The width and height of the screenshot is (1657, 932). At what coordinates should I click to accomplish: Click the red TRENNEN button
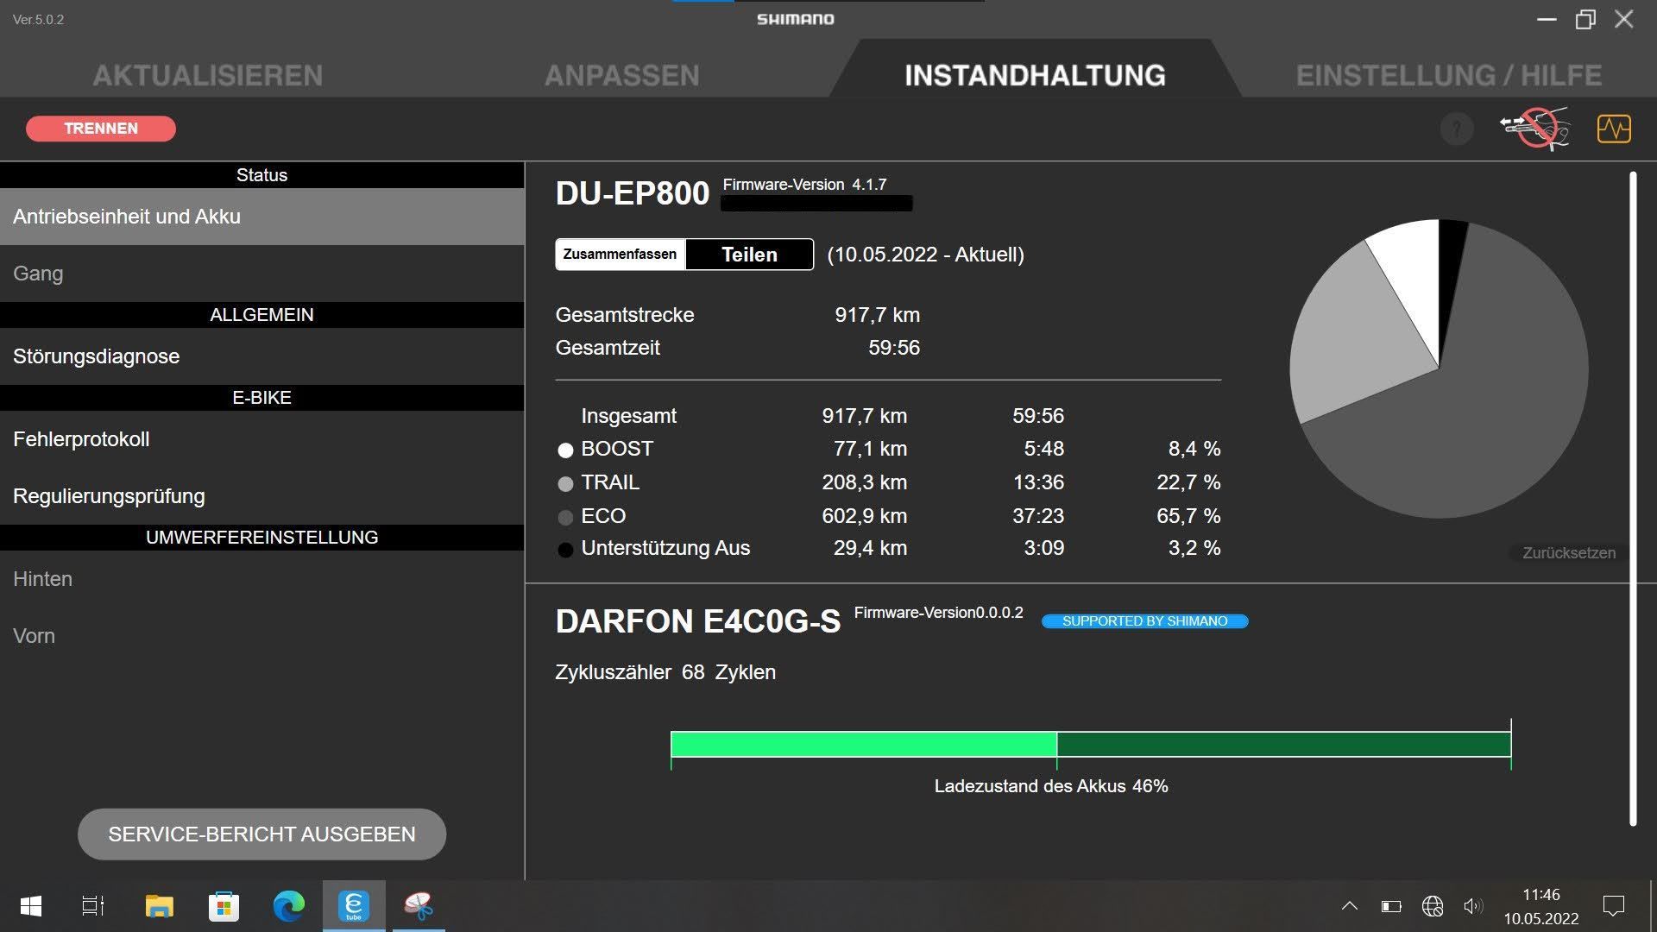101,129
